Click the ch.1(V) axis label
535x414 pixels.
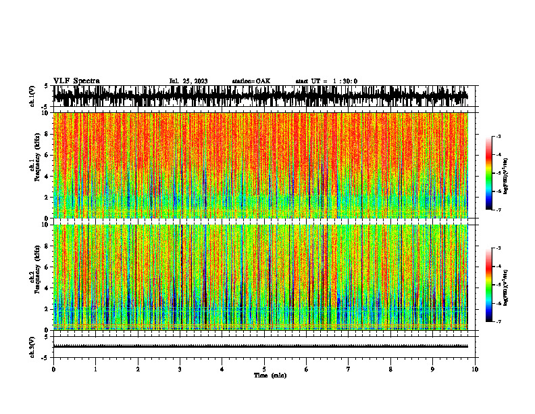click(32, 96)
